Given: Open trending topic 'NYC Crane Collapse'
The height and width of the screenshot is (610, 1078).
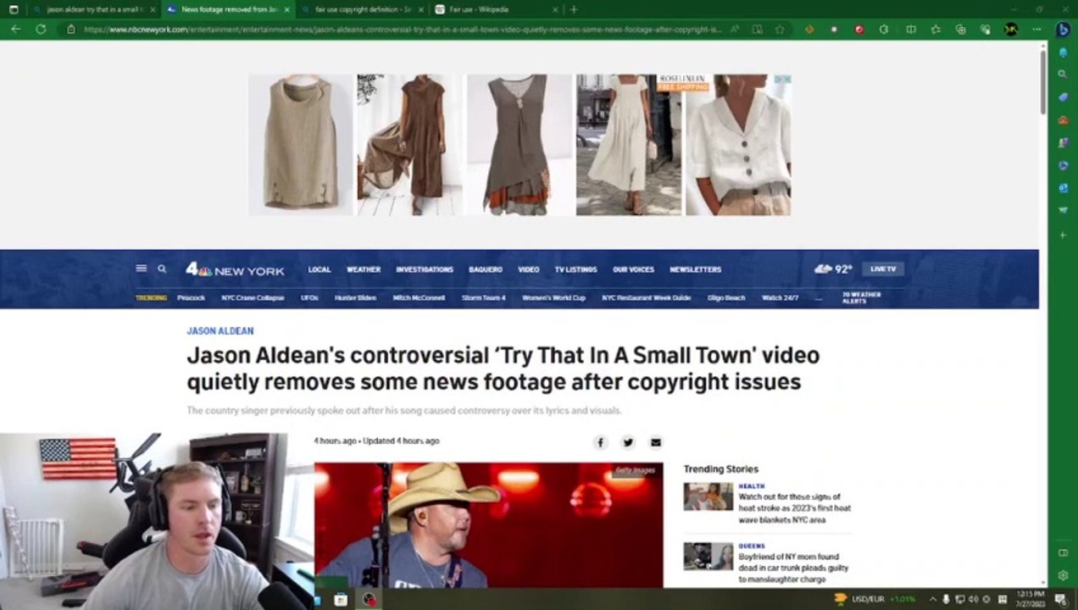Looking at the screenshot, I should (x=253, y=298).
